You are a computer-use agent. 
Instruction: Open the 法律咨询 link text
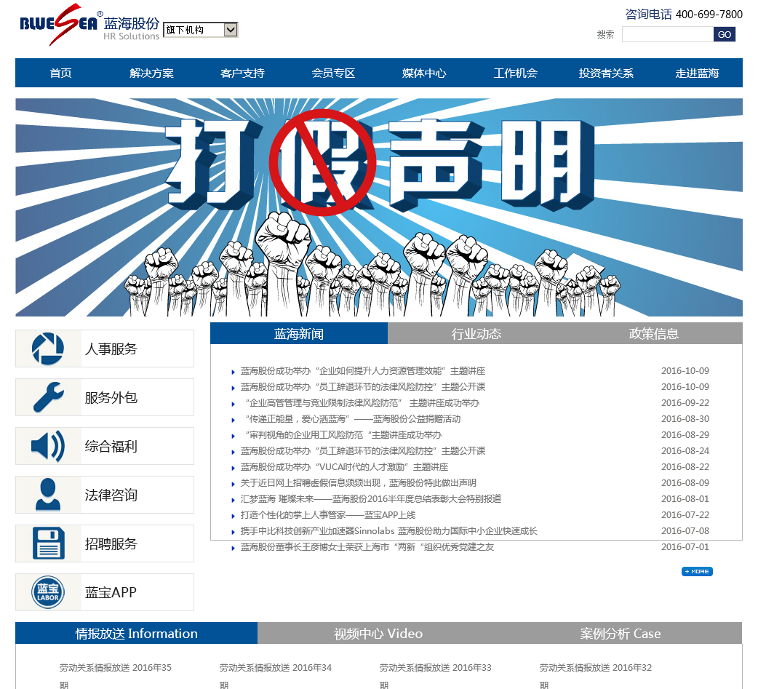pos(111,495)
